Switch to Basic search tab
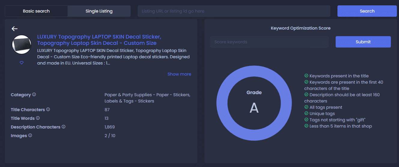This screenshot has width=399, height=167. tap(36, 11)
